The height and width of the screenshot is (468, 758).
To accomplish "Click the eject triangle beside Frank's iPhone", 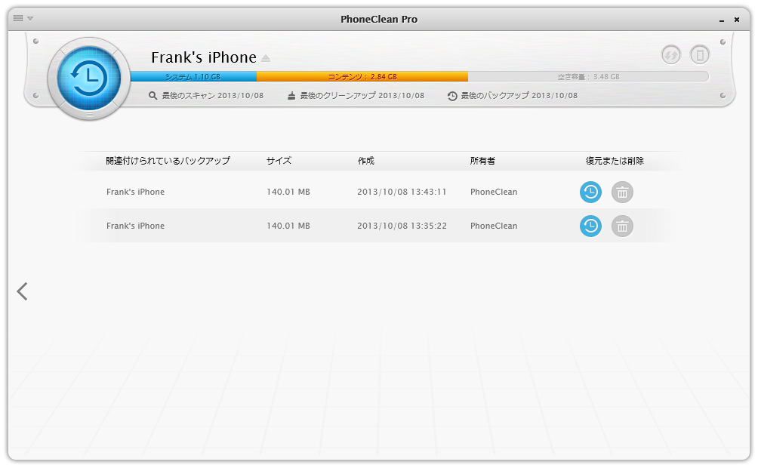I will click(266, 58).
